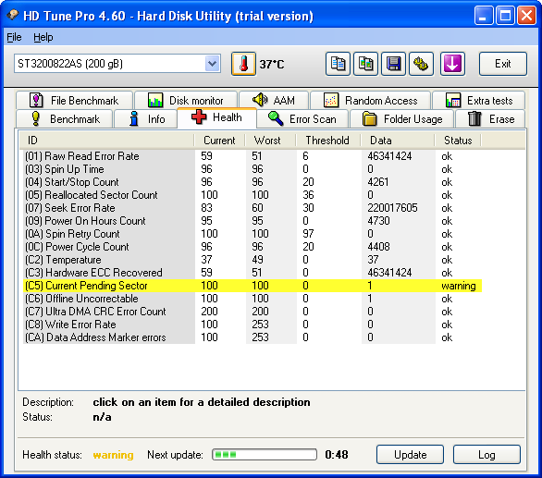
Task: Open the drive selection dropdown
Action: (x=212, y=64)
